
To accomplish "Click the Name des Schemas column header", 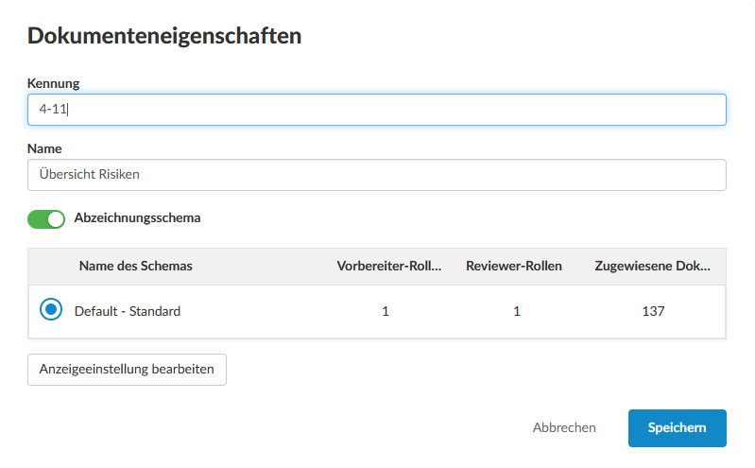I will point(135,266).
